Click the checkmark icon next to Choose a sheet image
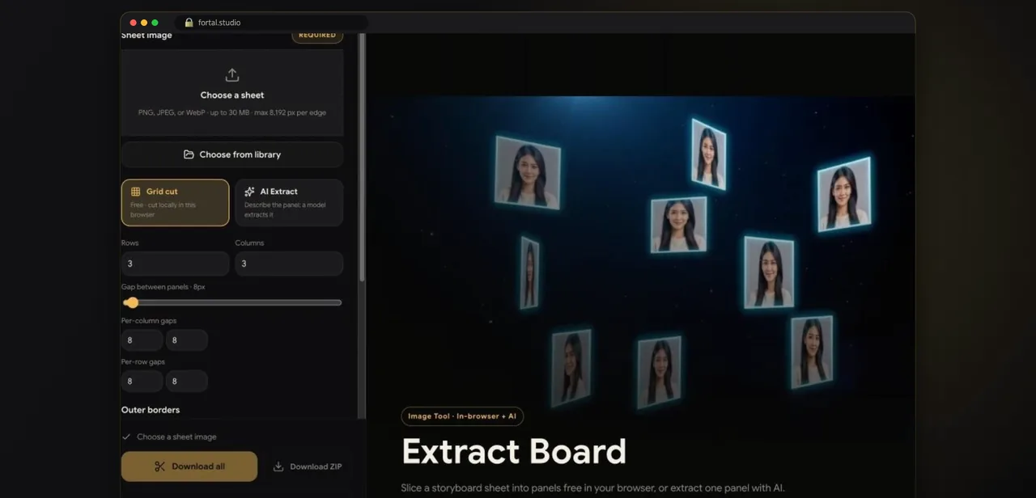The width and height of the screenshot is (1036, 498). [126, 437]
